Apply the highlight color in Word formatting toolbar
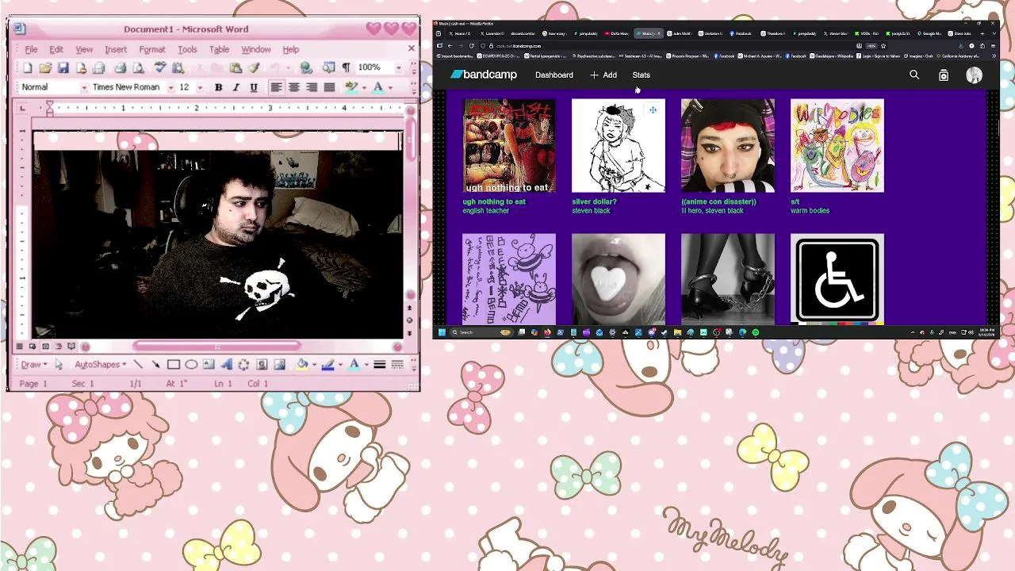The image size is (1015, 571). 351,87
